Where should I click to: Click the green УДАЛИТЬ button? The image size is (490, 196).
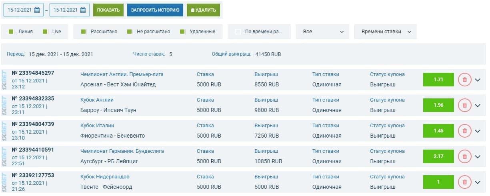[x=203, y=10]
